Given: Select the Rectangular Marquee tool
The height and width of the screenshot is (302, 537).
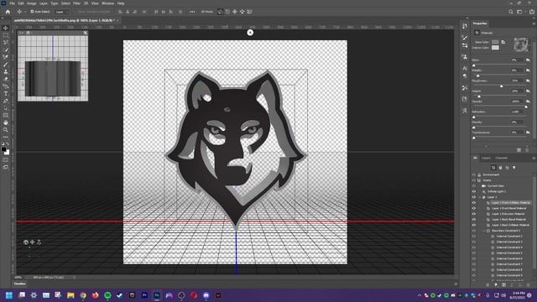Looking at the screenshot, I should tap(6, 35).
